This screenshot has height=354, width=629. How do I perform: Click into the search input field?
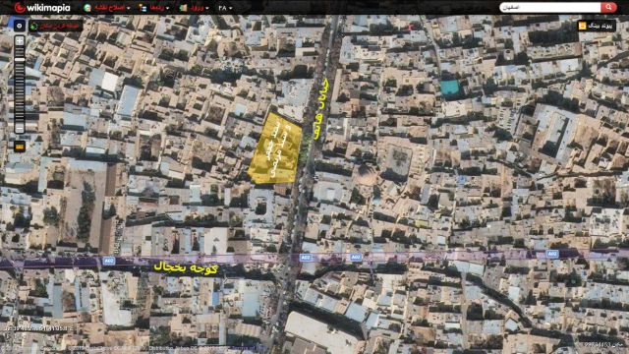pos(550,7)
